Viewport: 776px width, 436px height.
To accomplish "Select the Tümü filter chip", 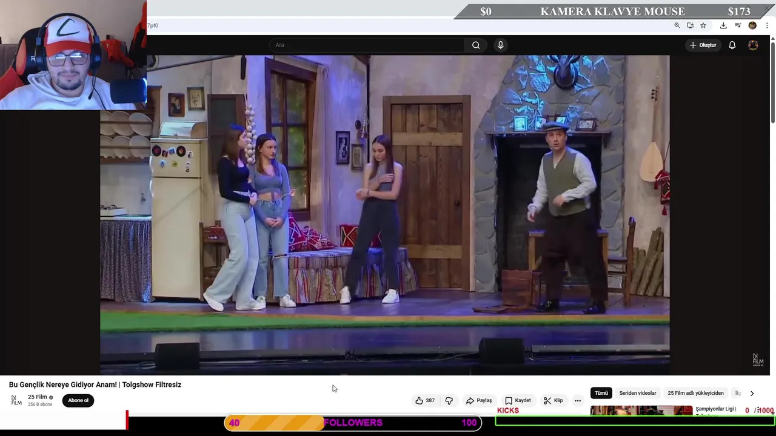I will (601, 393).
